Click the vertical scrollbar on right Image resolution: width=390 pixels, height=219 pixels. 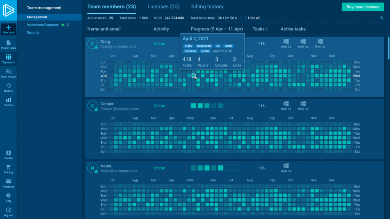[x=388, y=48]
